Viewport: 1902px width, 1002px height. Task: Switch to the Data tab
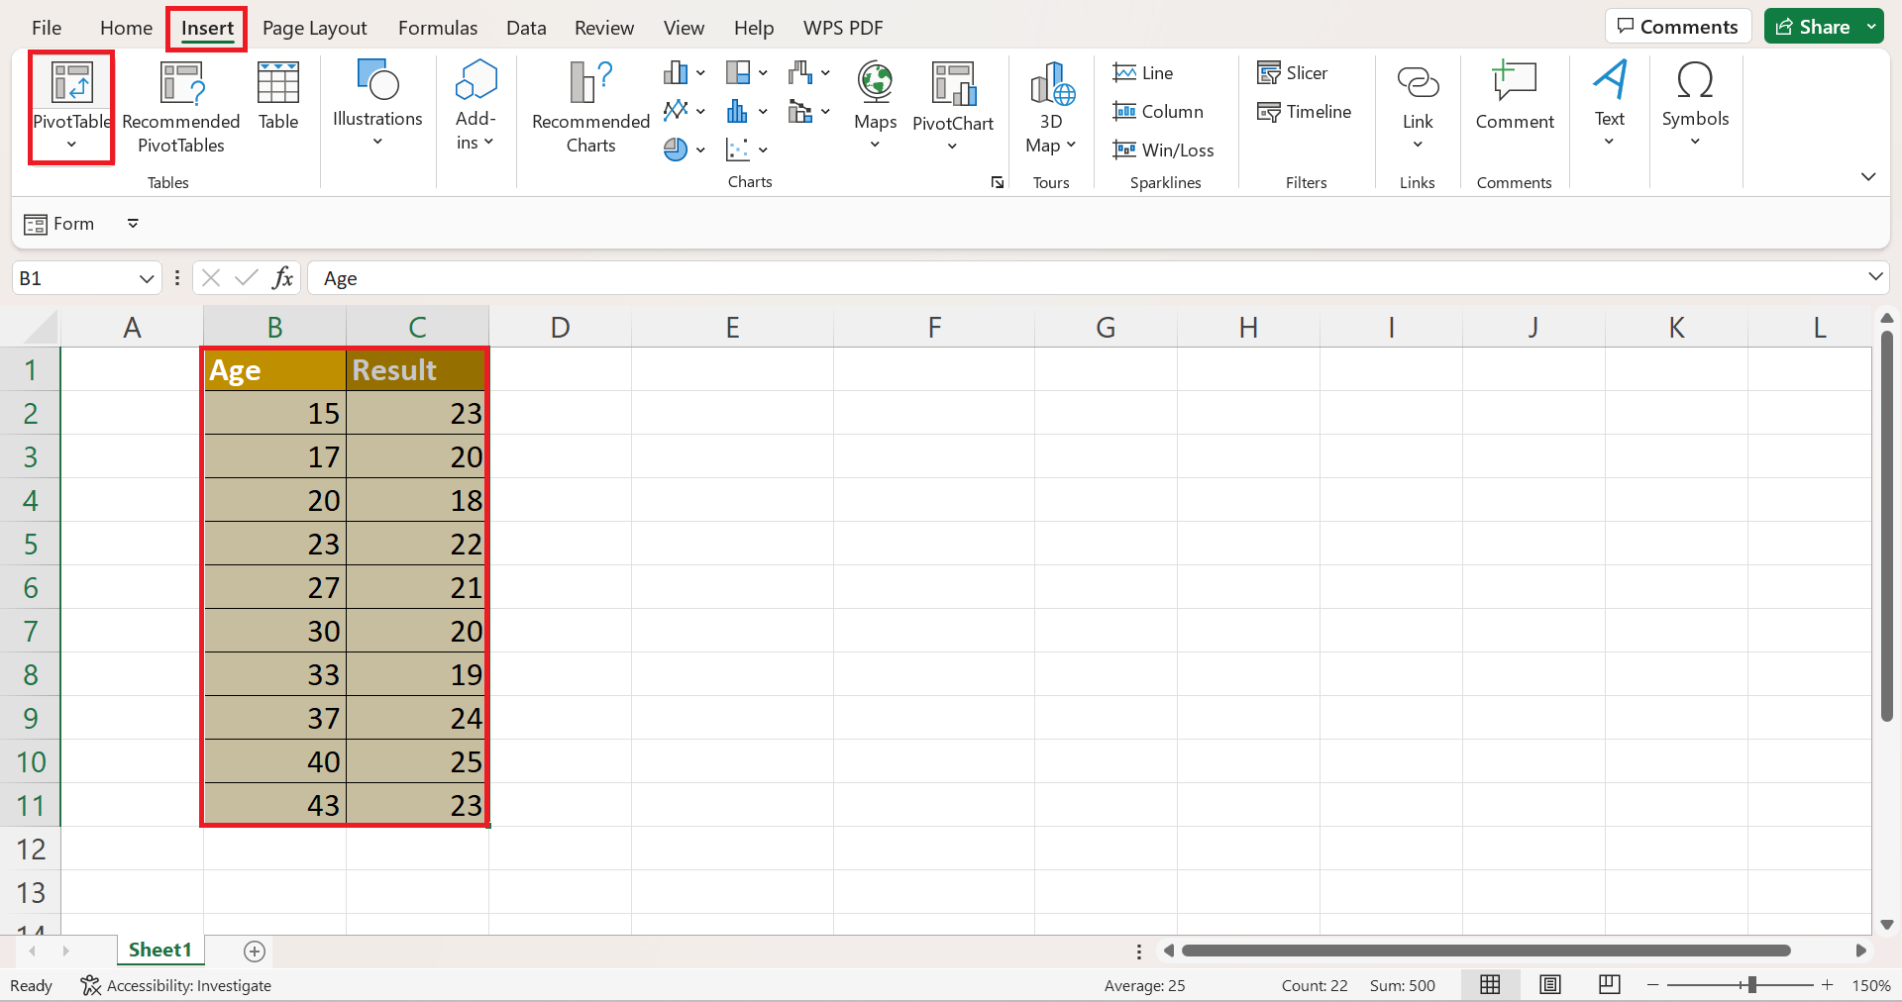(526, 28)
